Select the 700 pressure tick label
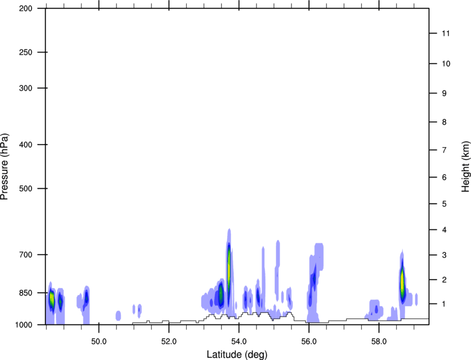Image resolution: width=471 pixels, height=360 pixels. coord(26,255)
